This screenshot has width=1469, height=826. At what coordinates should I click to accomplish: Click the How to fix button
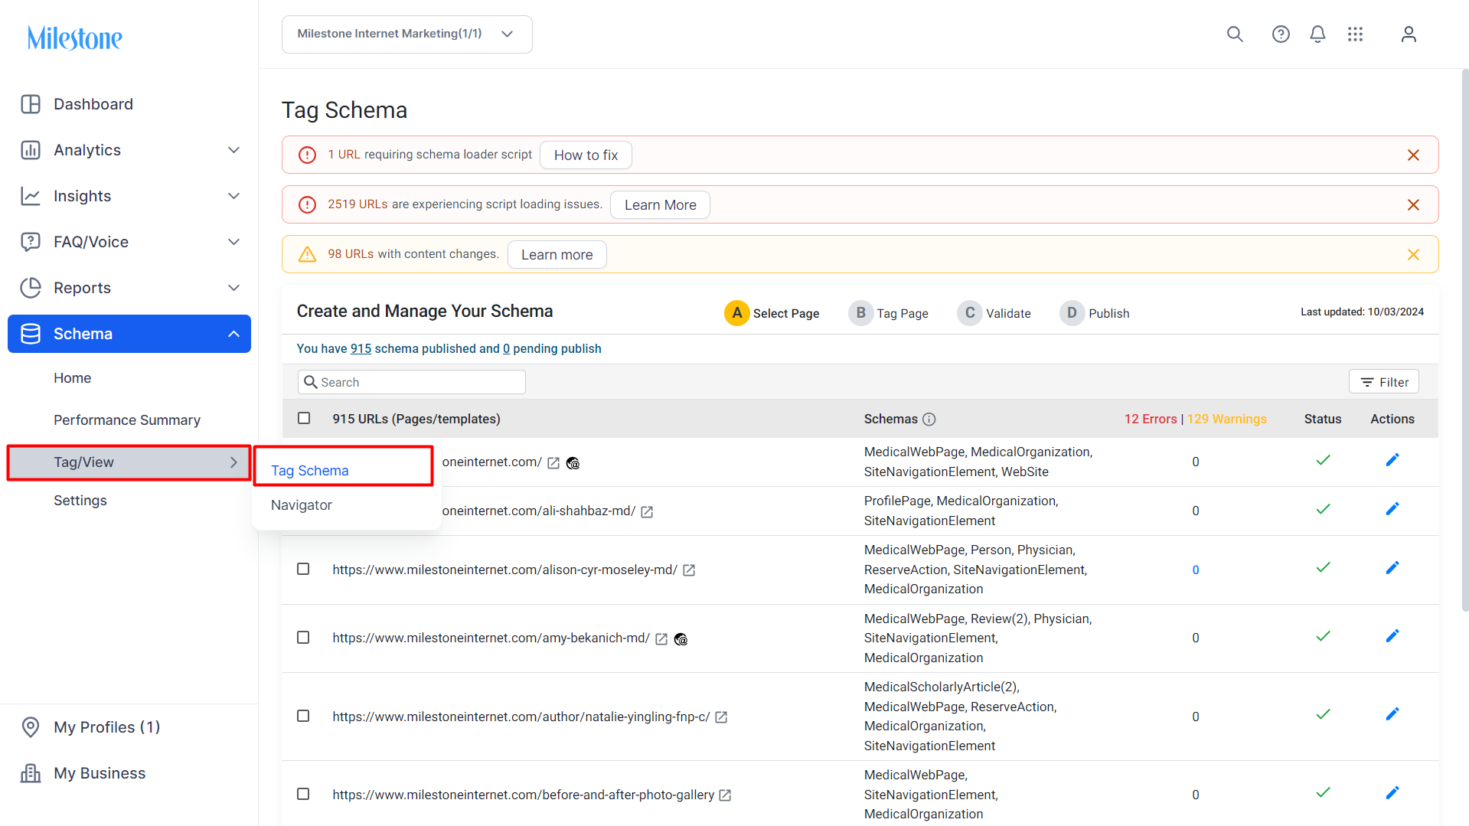pos(586,155)
